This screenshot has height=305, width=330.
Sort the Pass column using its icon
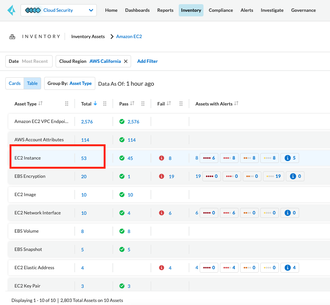(133, 104)
